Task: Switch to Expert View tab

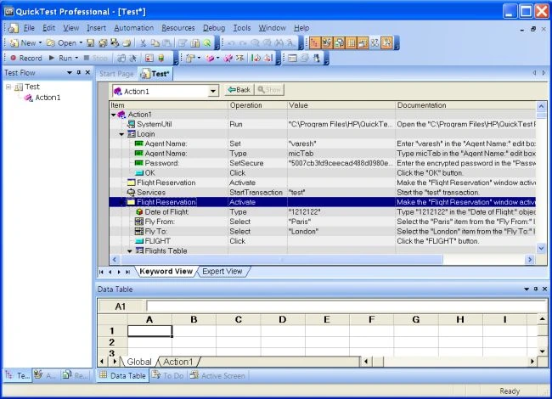Action: click(222, 272)
